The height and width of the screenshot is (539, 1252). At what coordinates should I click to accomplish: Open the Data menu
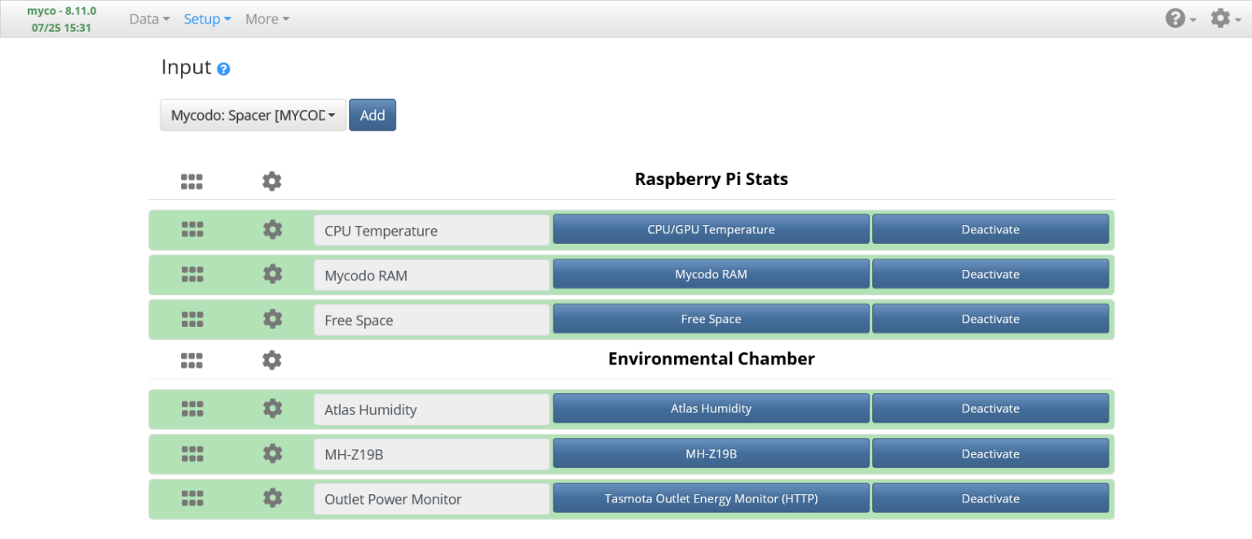149,19
